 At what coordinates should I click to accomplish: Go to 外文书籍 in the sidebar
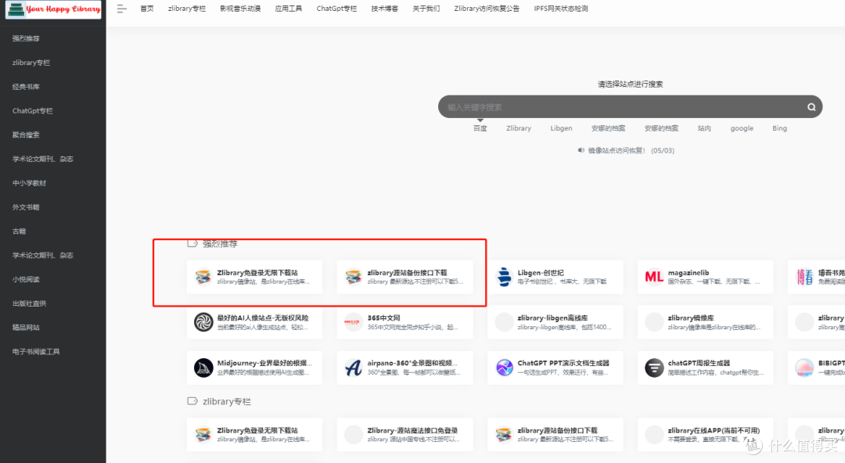coord(26,207)
